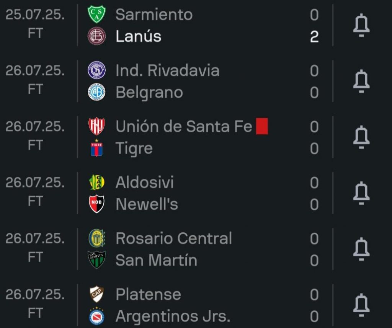The width and height of the screenshot is (392, 328).
Task: Select the Belgrano team badge
Action: pos(96,92)
